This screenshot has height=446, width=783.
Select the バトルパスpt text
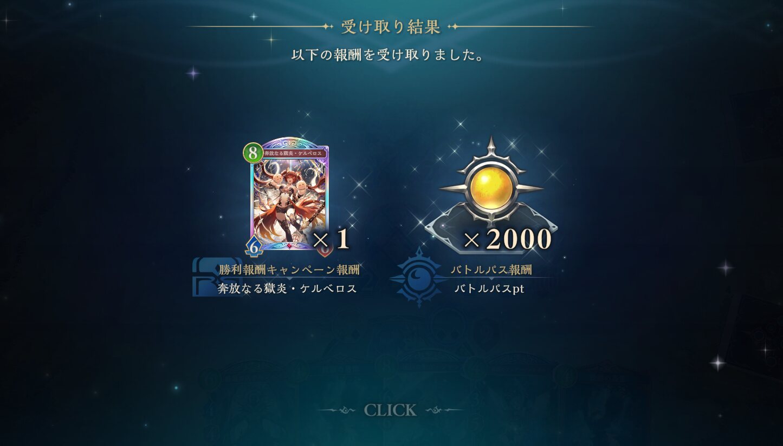point(489,288)
